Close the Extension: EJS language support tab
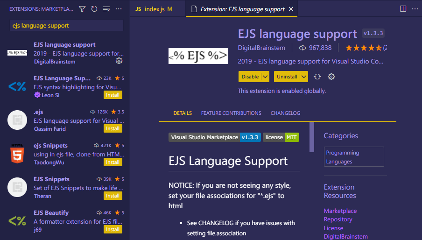Viewport: 422px width, 240px height. pos(291,9)
